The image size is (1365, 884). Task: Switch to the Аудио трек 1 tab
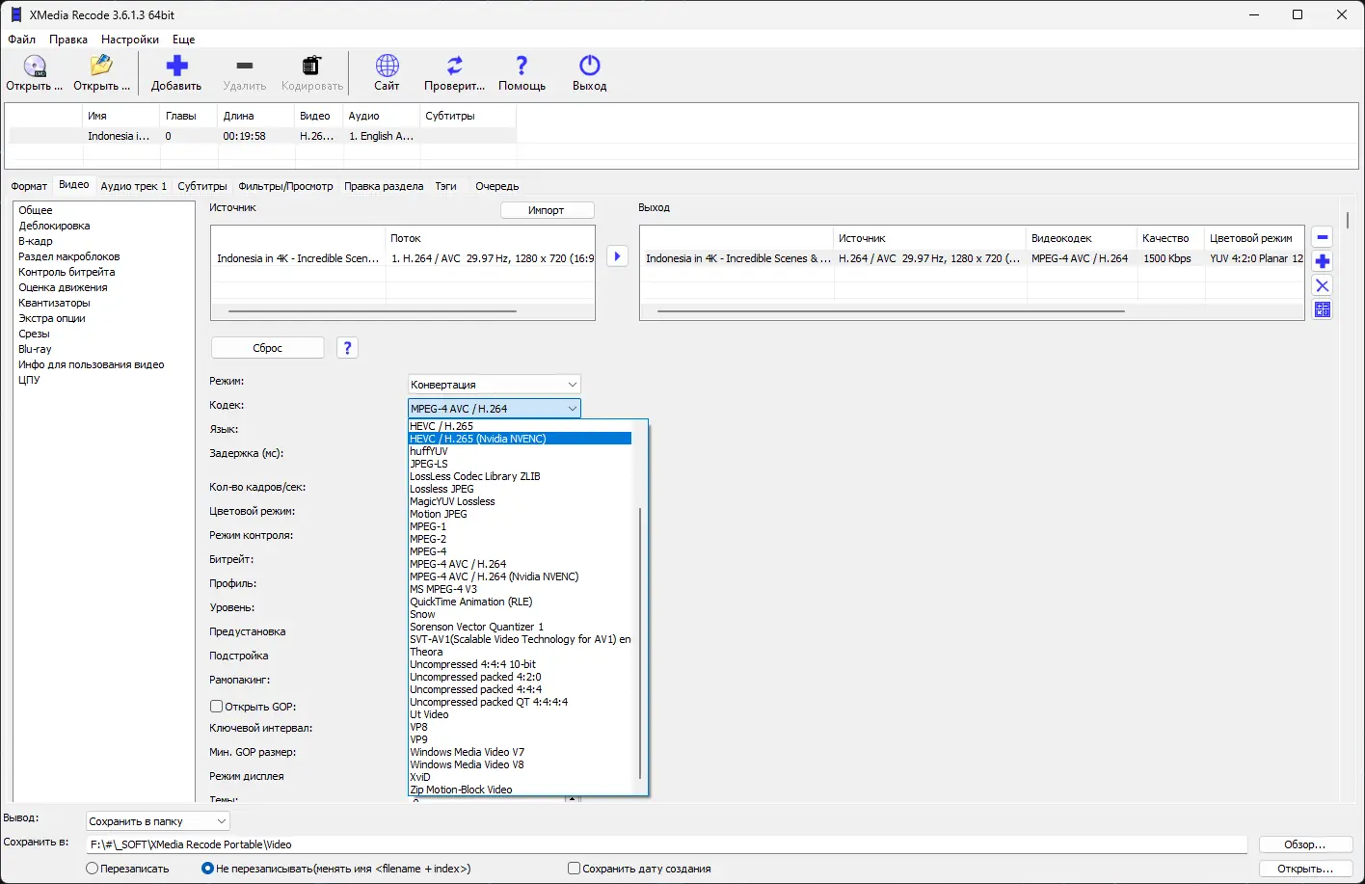point(133,186)
